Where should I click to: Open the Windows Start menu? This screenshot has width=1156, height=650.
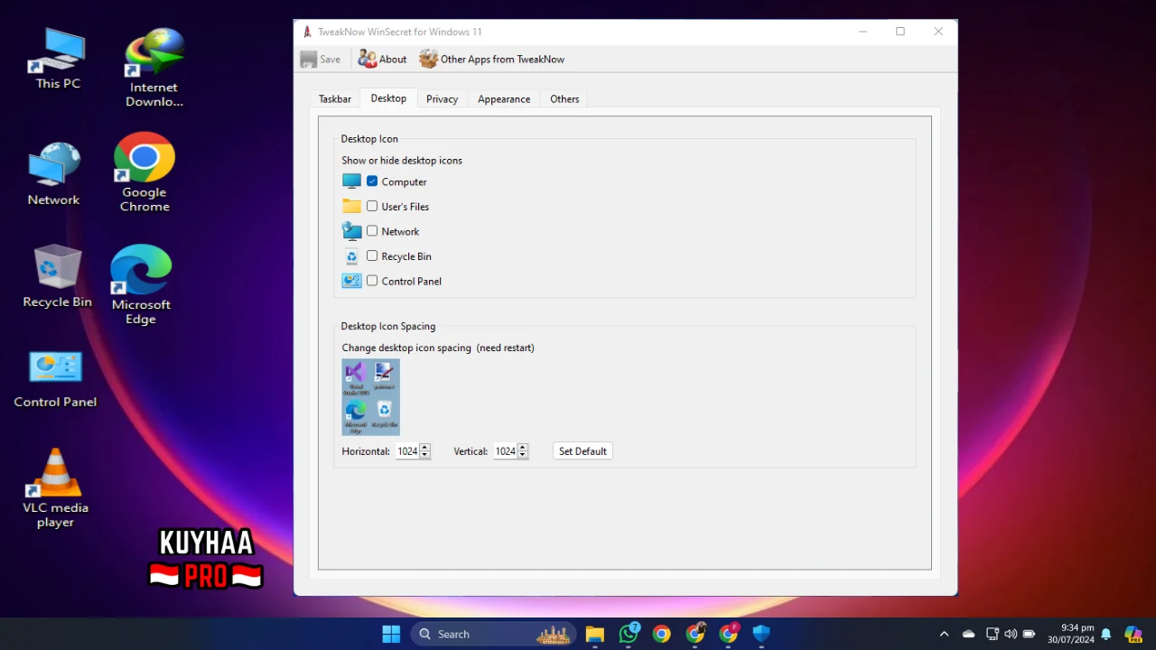(x=391, y=634)
